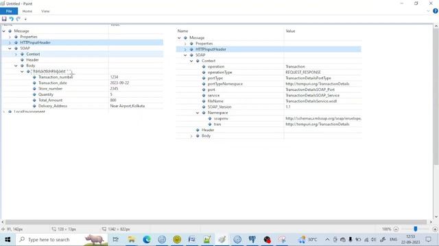Click the volume icon in system tray
The width and height of the screenshot is (439, 246).
tap(373, 239)
